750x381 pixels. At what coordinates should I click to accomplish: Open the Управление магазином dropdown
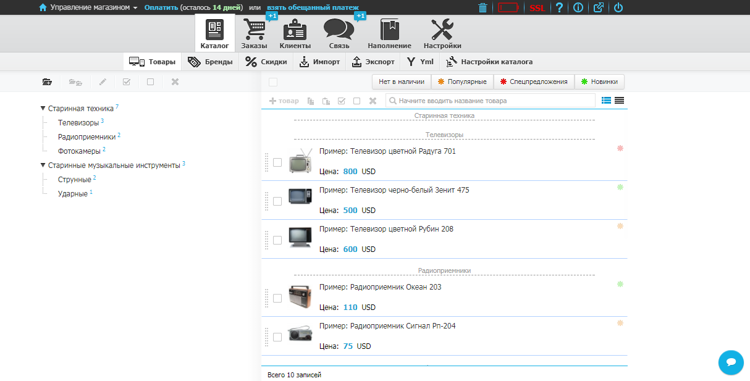(x=93, y=7)
